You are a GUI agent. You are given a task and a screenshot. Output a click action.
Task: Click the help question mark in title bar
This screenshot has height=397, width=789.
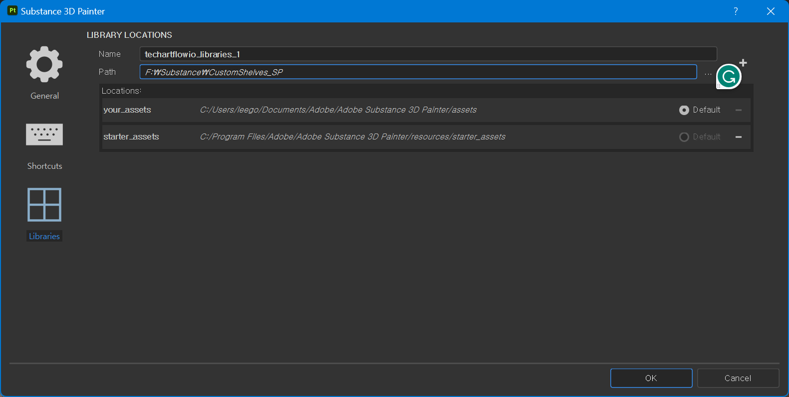click(736, 11)
